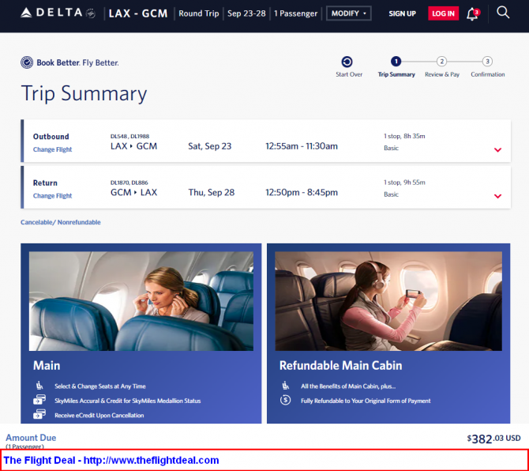529x471 pixels.
Task: Click the Receive eCredit Upon Cancellation icon
Action: point(39,414)
